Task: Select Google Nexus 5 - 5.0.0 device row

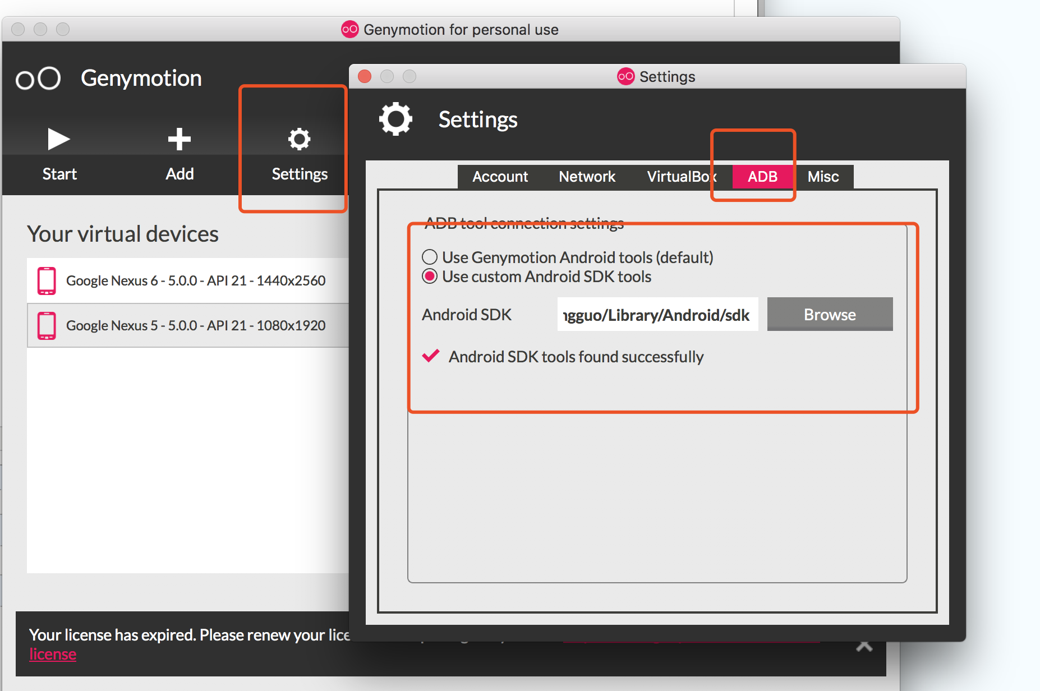Action: coord(188,325)
